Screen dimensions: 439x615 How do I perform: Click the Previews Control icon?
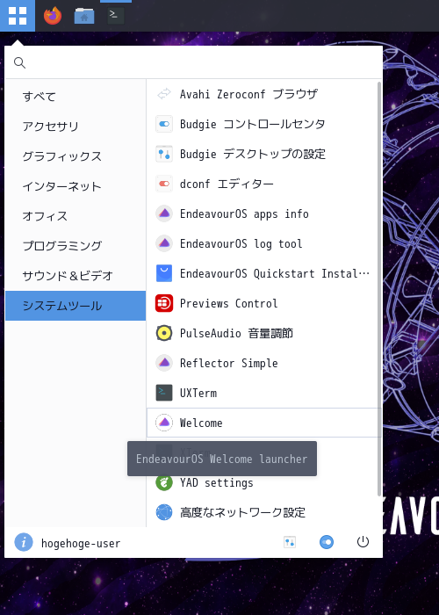164,303
